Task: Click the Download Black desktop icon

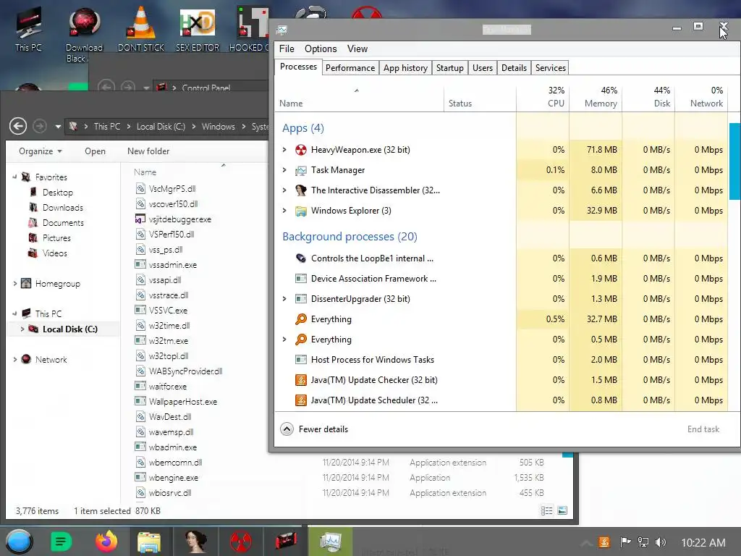Action: click(84, 34)
